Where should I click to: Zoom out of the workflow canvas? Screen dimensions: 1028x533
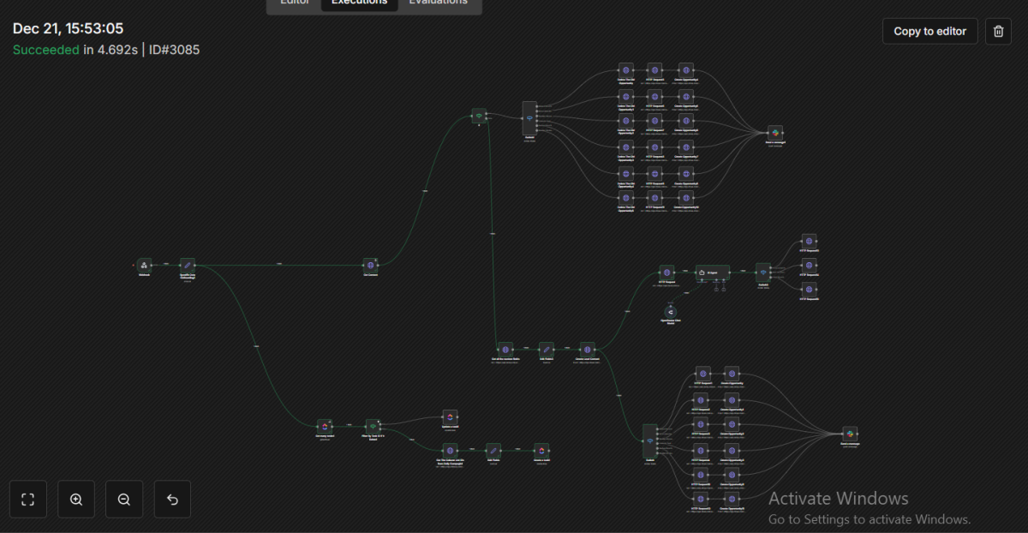coord(124,500)
